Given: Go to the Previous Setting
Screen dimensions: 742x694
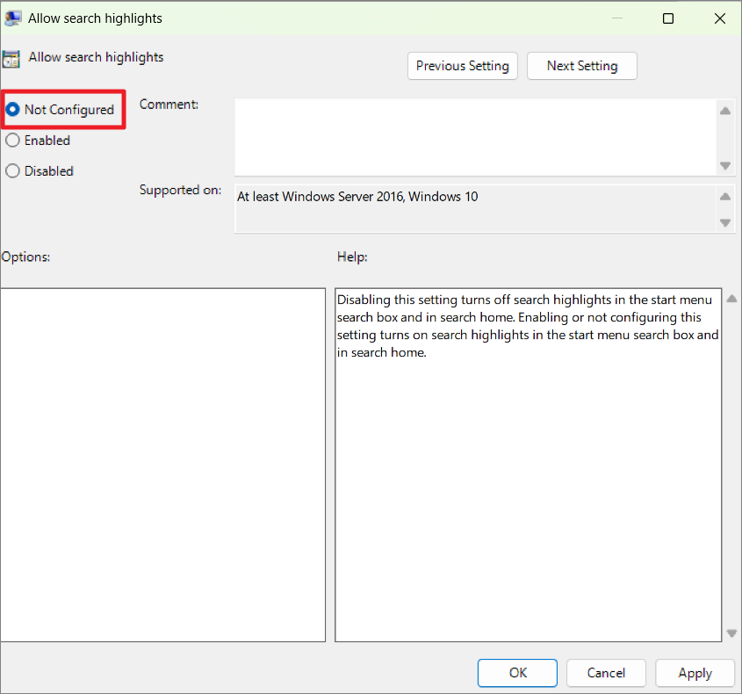Looking at the screenshot, I should 463,66.
